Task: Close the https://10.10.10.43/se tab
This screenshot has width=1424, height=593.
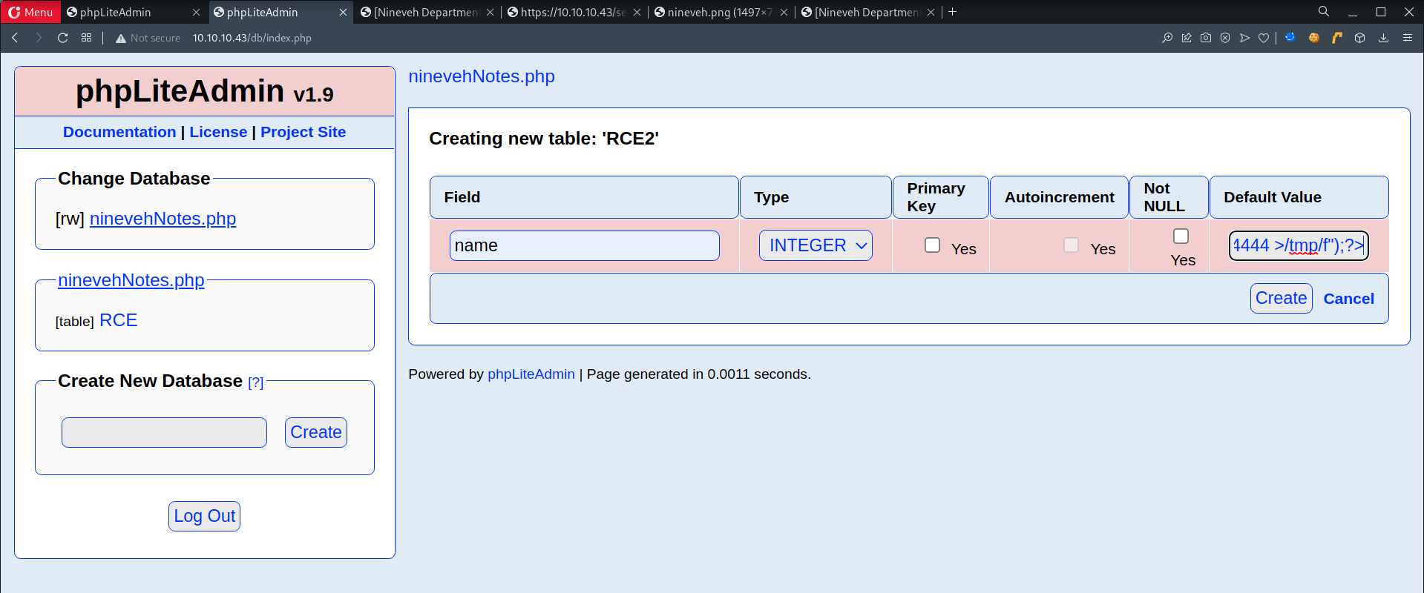Action: click(637, 13)
